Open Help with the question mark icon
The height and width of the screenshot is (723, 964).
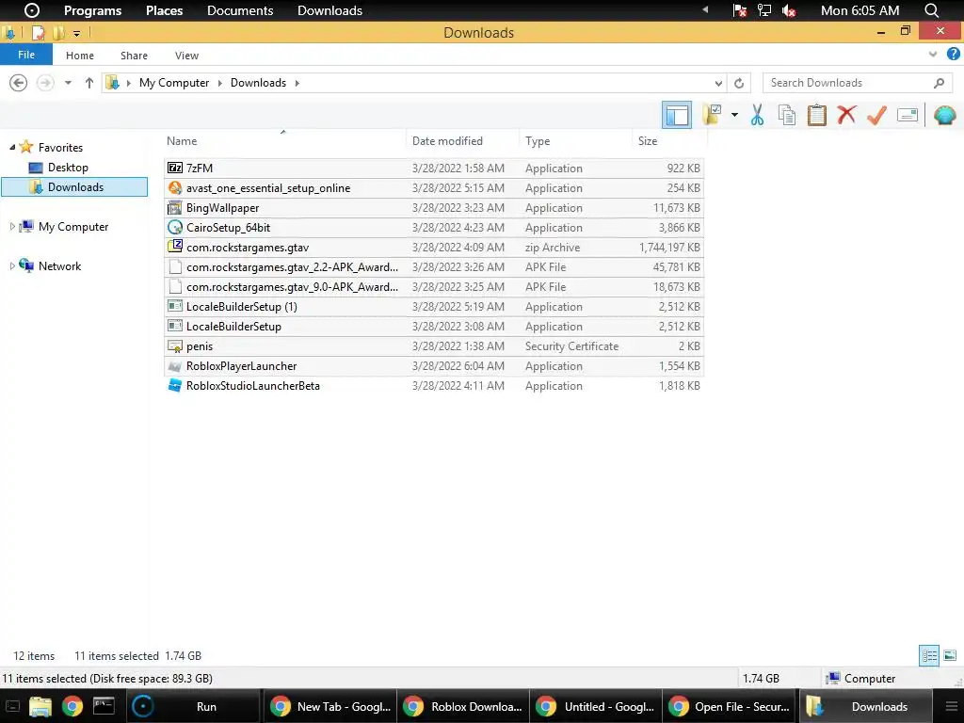tap(953, 54)
